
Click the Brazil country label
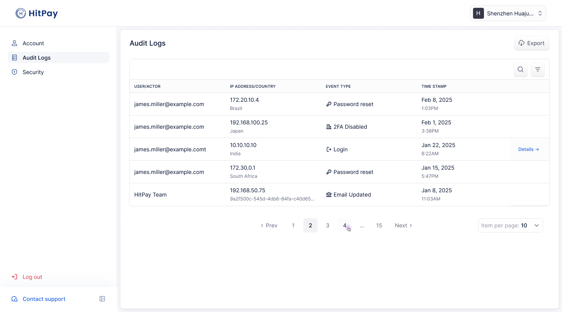[x=236, y=108]
